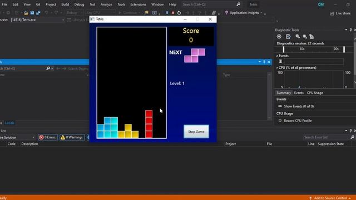Restart debugging with circular arrow icon
Viewport: 356px width, 200px height.
tap(179, 13)
